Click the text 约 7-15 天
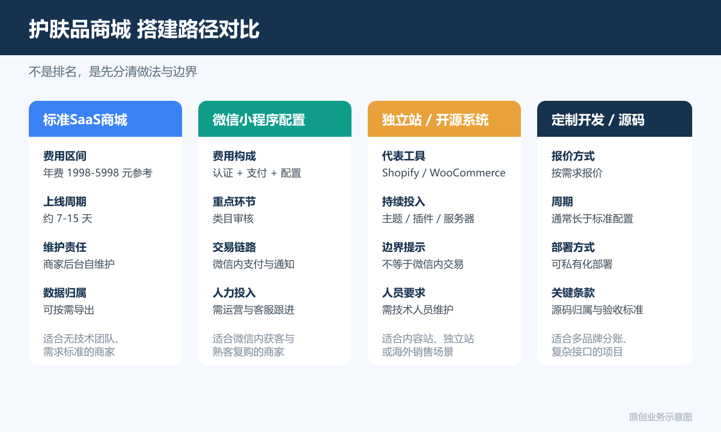The height and width of the screenshot is (432, 721). point(68,218)
